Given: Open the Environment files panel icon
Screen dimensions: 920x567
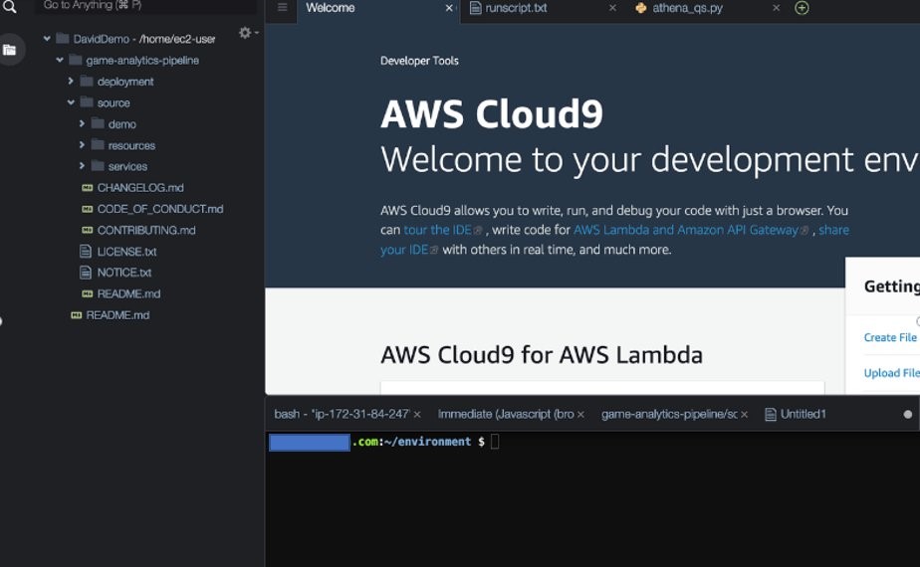Looking at the screenshot, I should [x=9, y=50].
